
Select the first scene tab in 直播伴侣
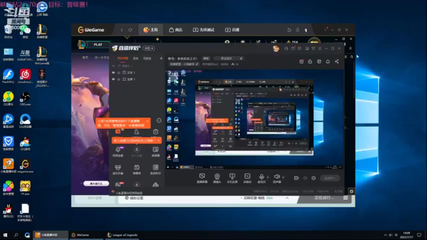coord(123,58)
